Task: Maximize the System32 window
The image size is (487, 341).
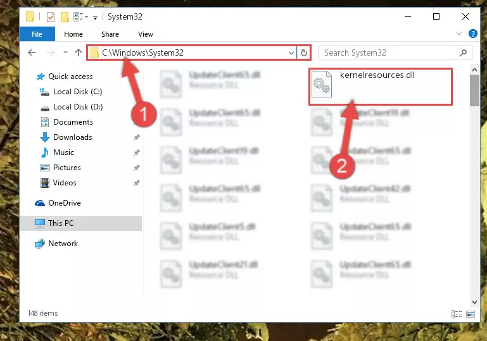Action: [x=436, y=16]
